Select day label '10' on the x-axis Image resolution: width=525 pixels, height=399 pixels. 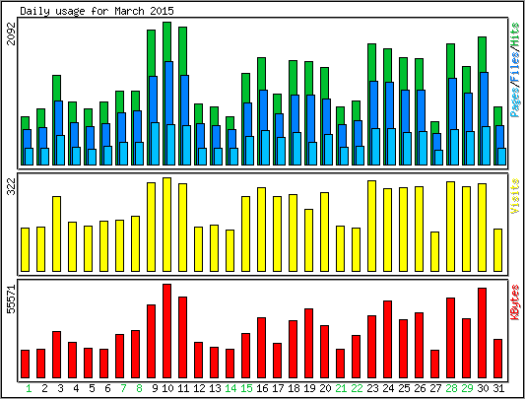pyautogui.click(x=167, y=388)
